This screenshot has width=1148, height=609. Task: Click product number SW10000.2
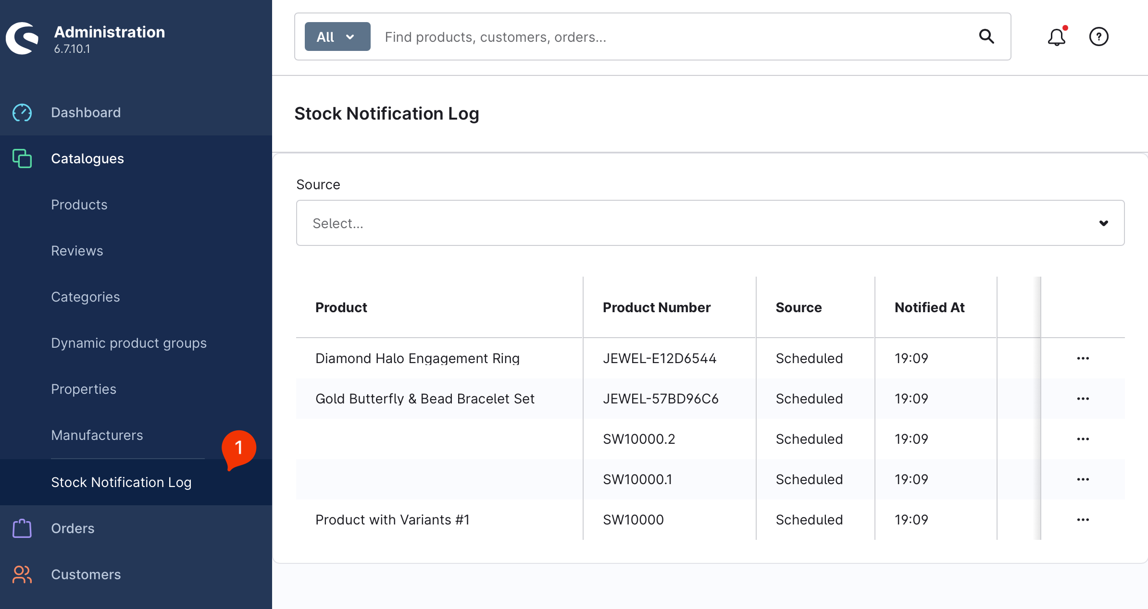[639, 439]
